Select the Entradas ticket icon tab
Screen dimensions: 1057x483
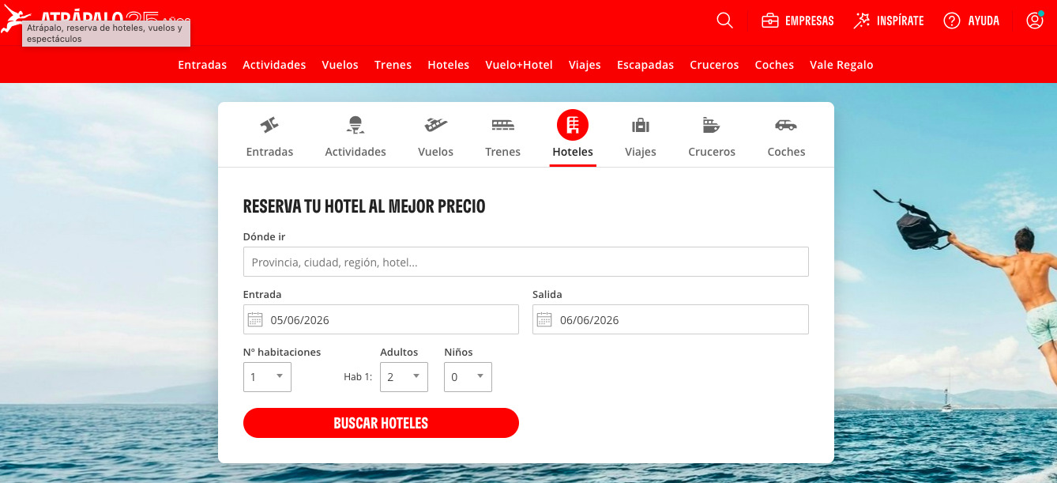[269, 125]
